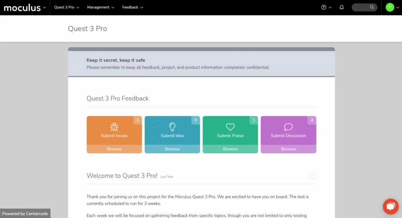Open the Management menu
This screenshot has width=402, height=218.
pyautogui.click(x=100, y=7)
